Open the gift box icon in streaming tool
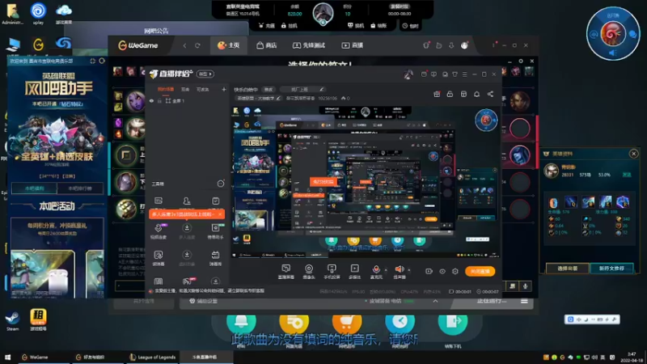The width and height of the screenshot is (647, 364). 437,94
